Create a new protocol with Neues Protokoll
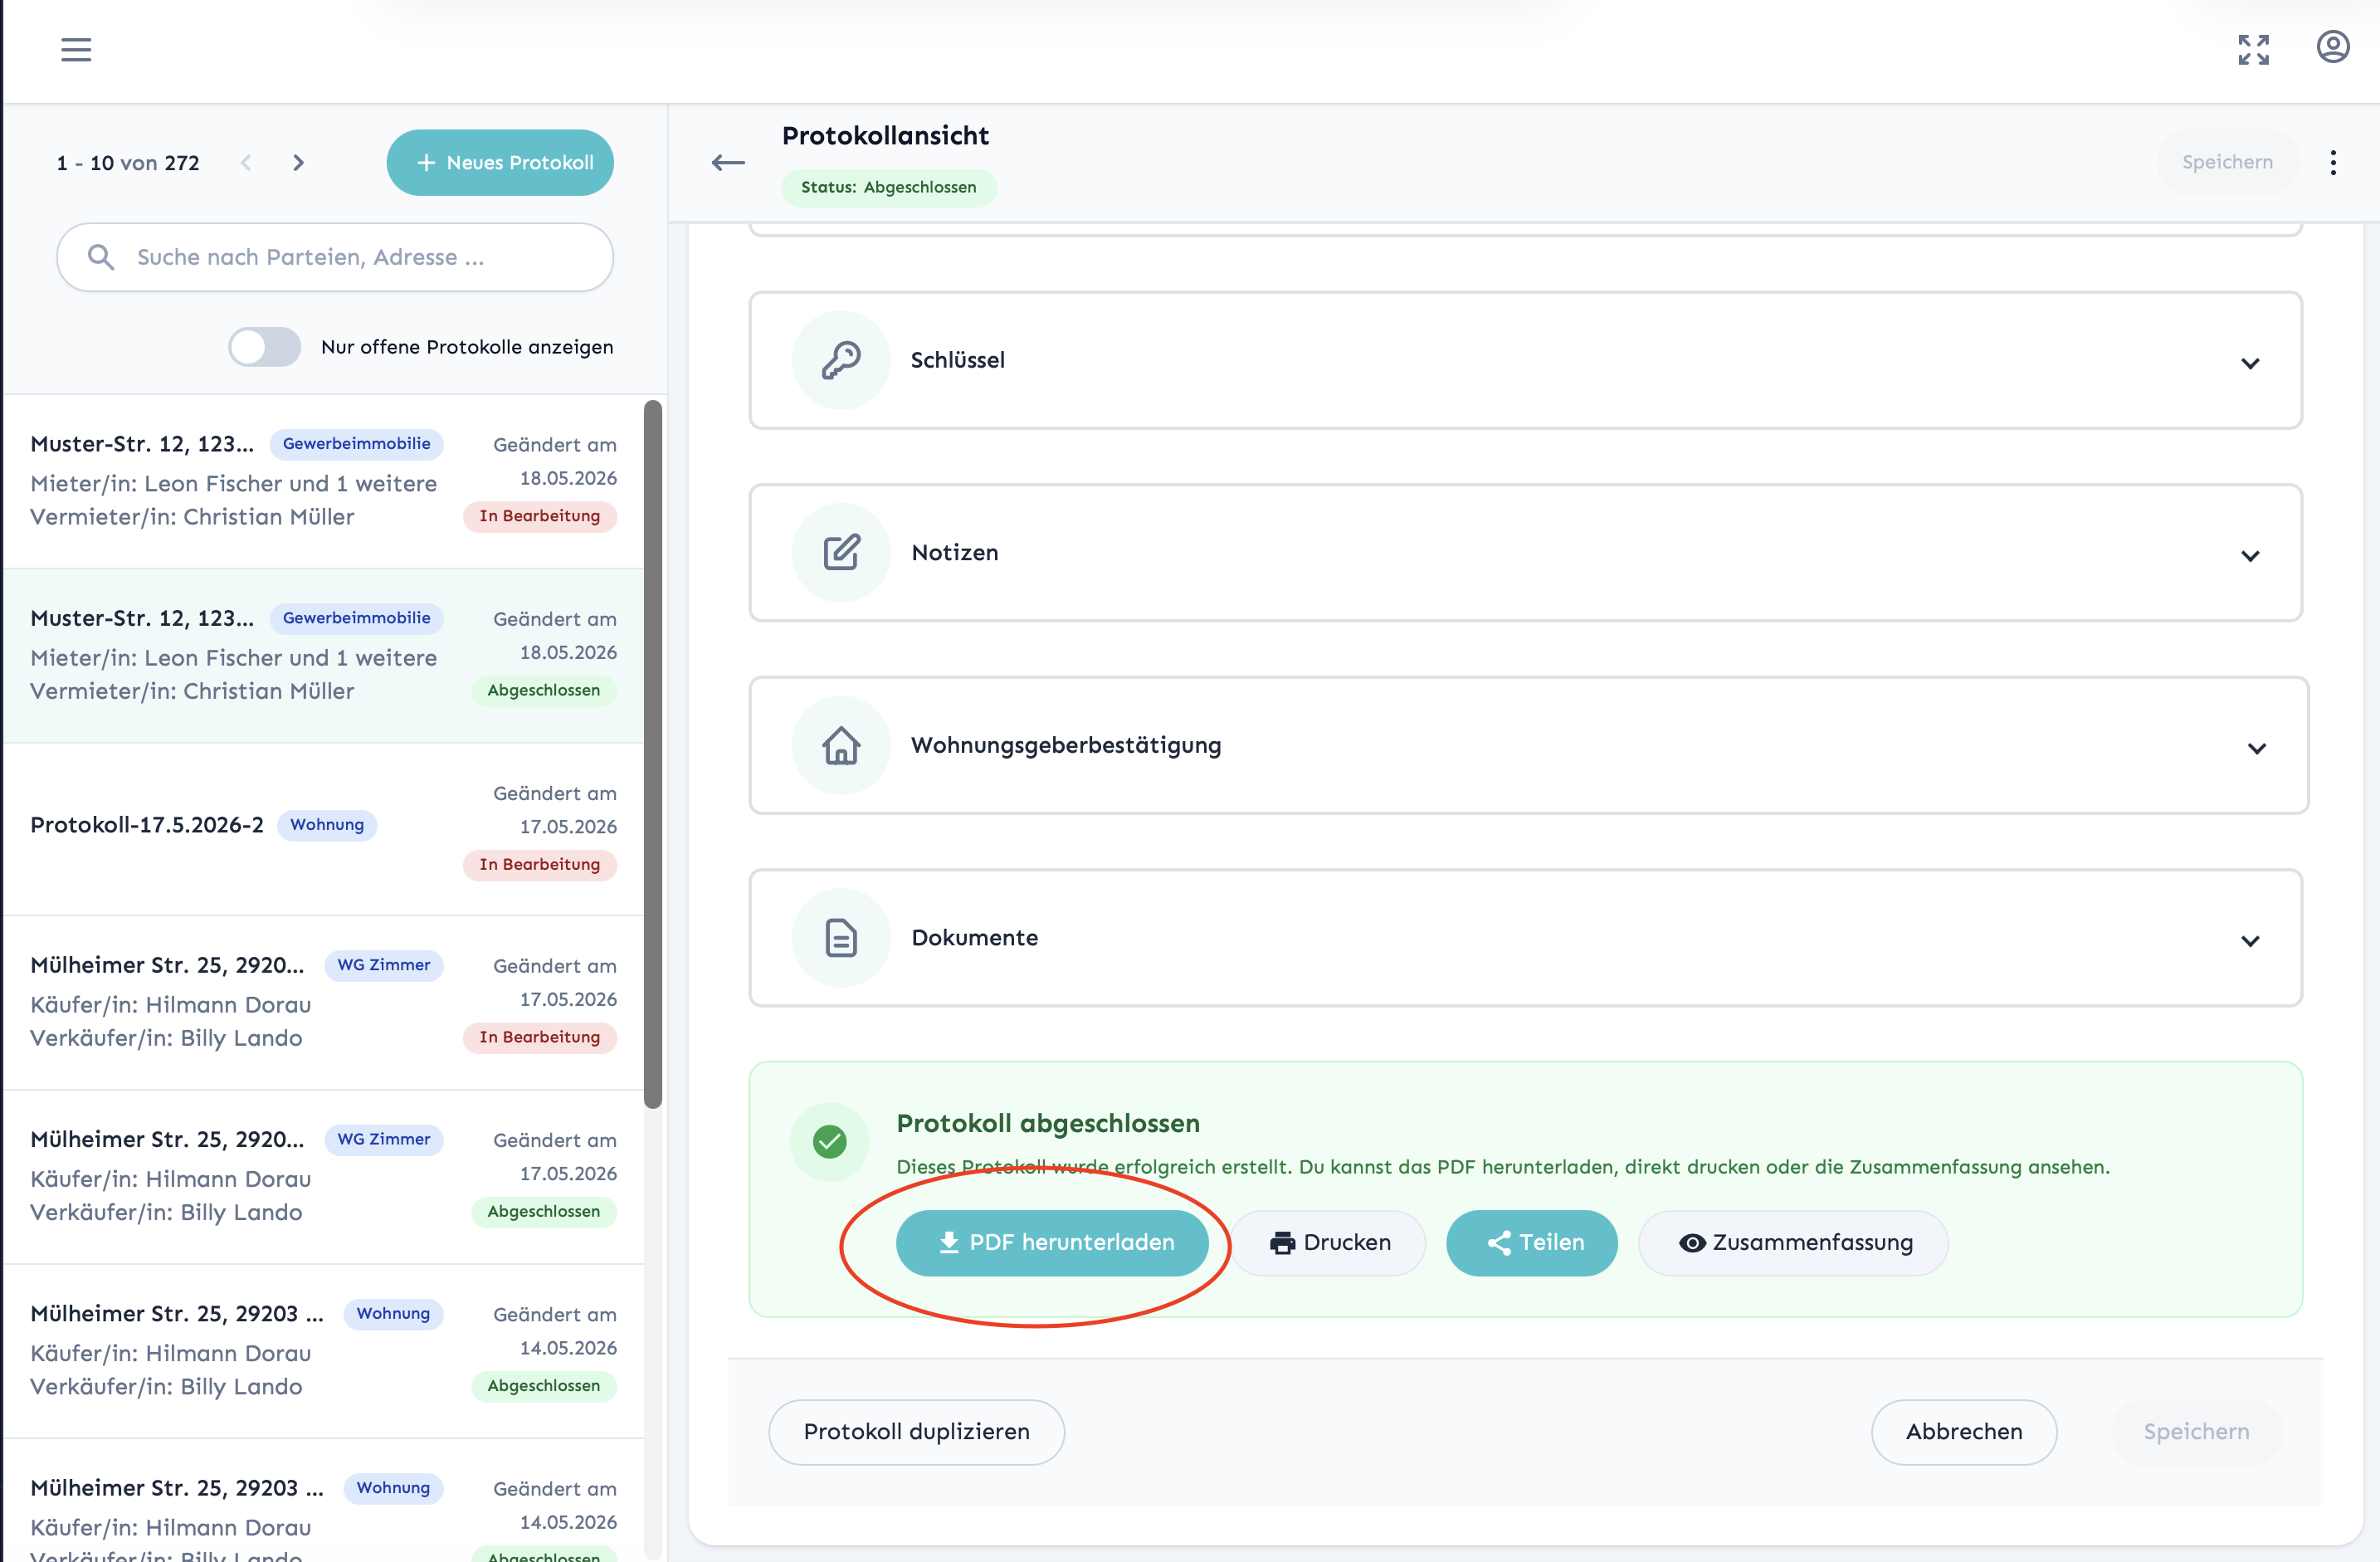 (x=500, y=162)
